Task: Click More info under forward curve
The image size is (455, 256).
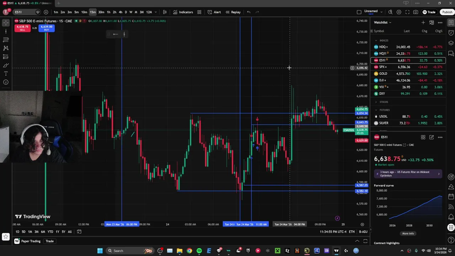Action: point(408,234)
